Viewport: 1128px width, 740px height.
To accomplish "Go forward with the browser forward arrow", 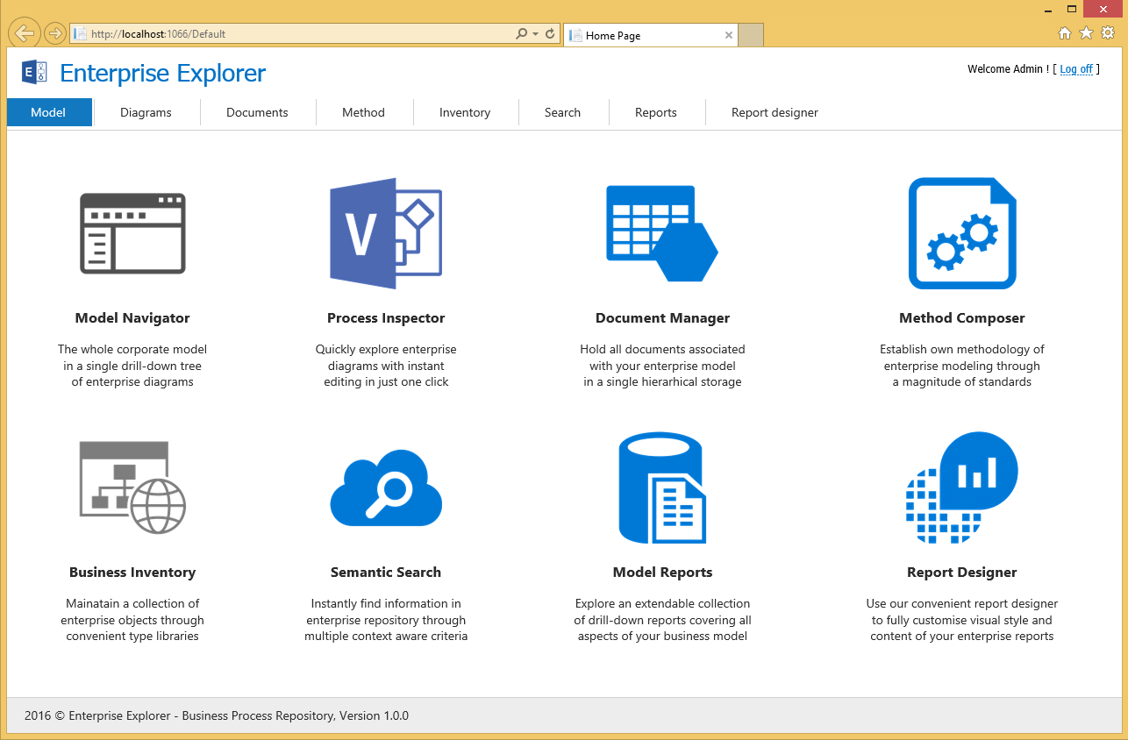I will tap(54, 33).
